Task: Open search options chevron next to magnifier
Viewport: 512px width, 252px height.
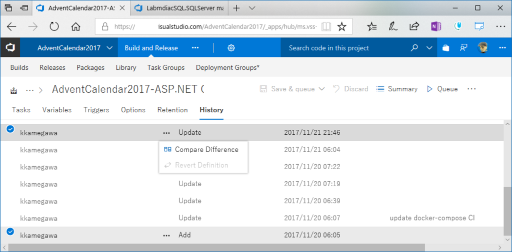Action: click(429, 48)
